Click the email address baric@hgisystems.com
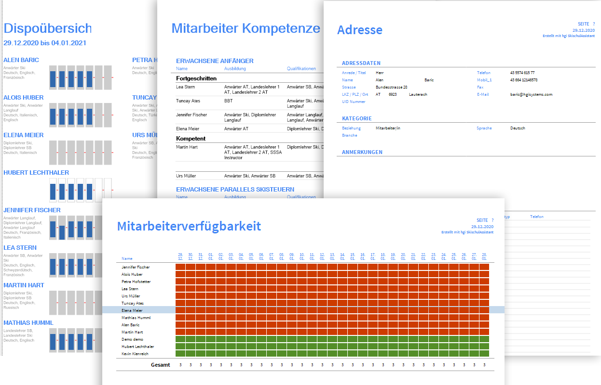 pyautogui.click(x=531, y=95)
